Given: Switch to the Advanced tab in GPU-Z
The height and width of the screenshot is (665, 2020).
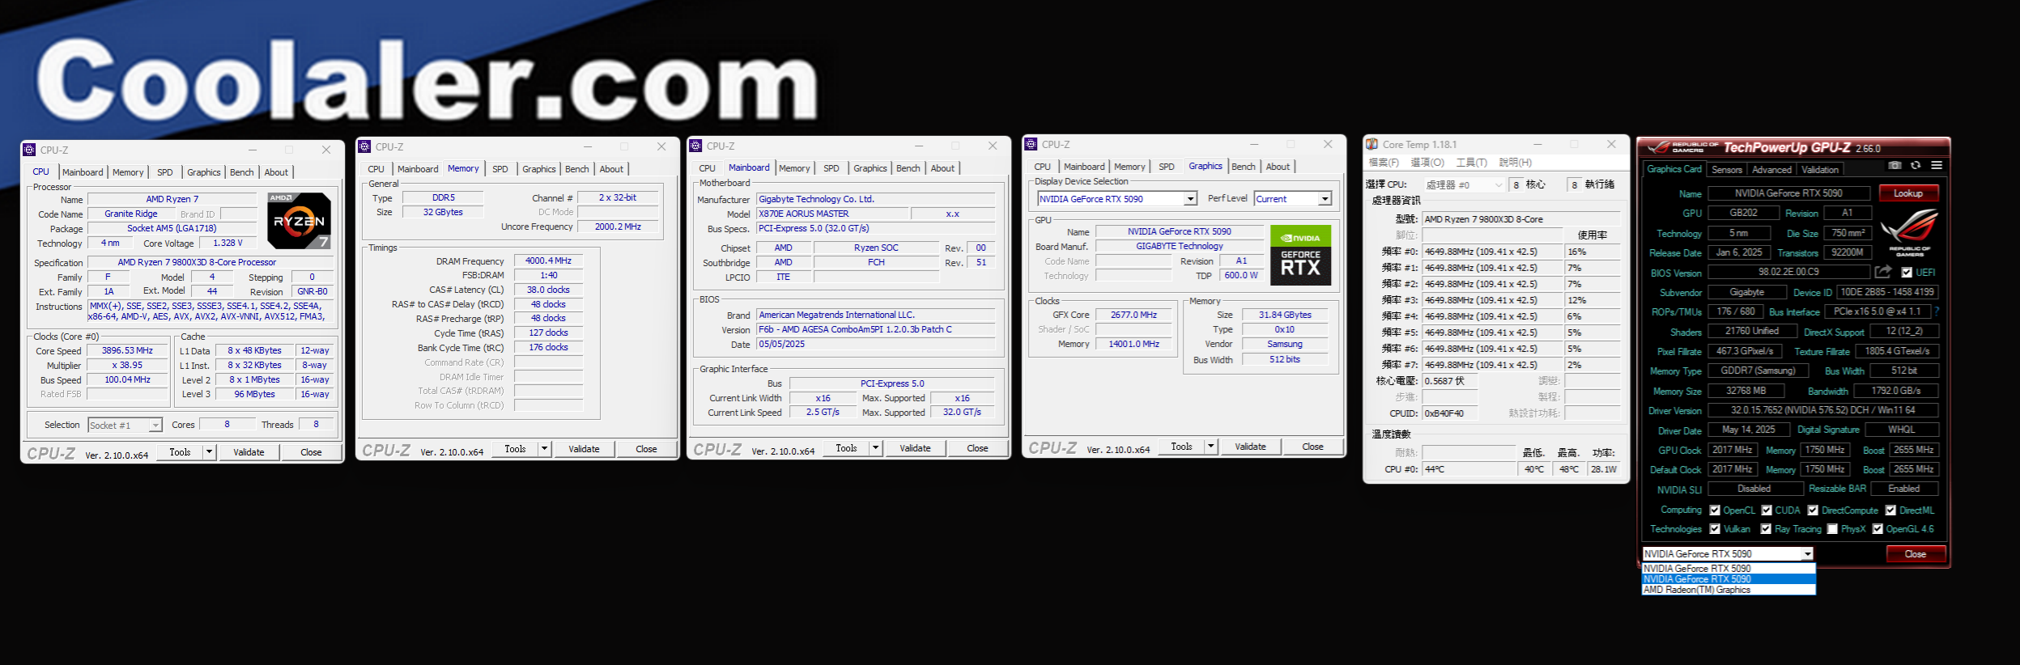Looking at the screenshot, I should 1771,170.
